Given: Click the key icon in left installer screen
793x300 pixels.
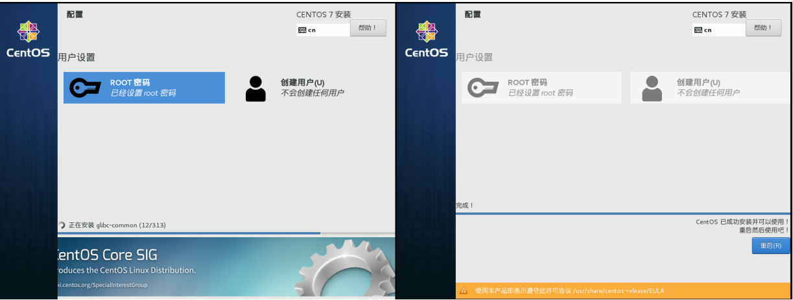Looking at the screenshot, I should click(85, 88).
